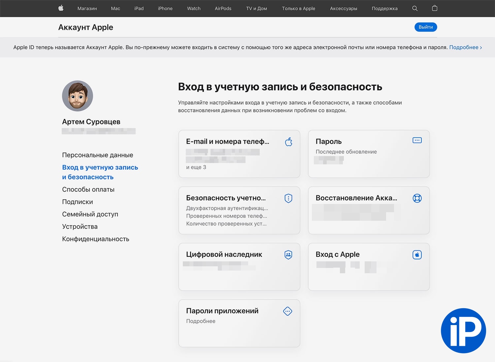Click the lifebuoy icon on Восстановление card
Image resolution: width=495 pixels, height=362 pixels.
pos(417,198)
